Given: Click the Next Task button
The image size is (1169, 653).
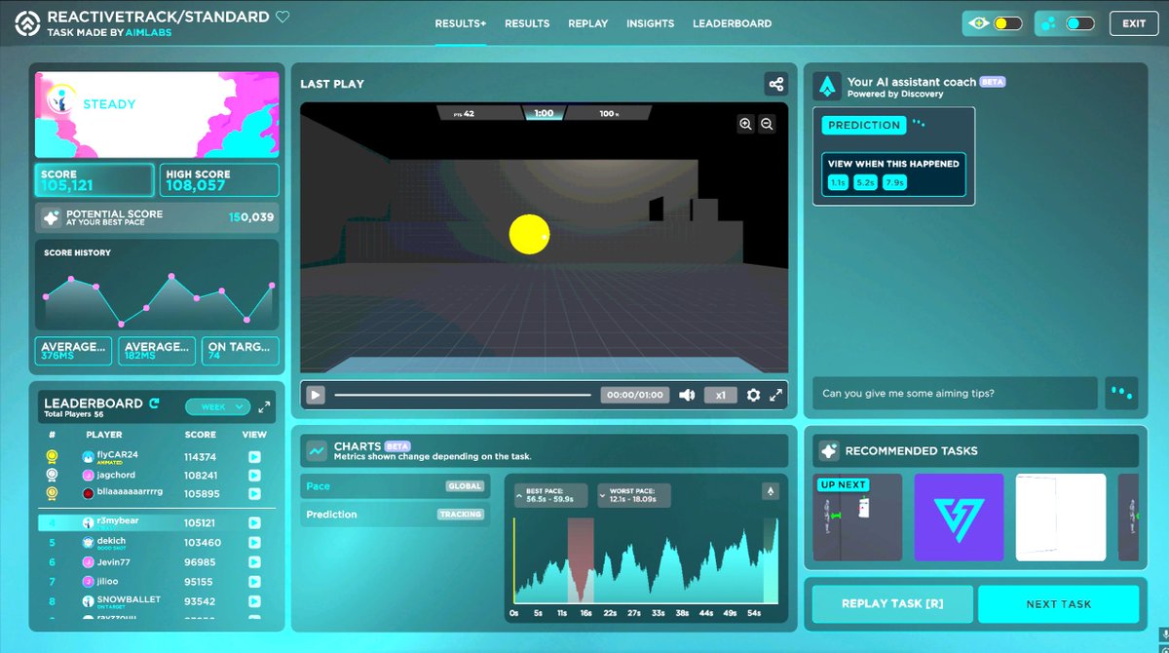Looking at the screenshot, I should [1058, 603].
